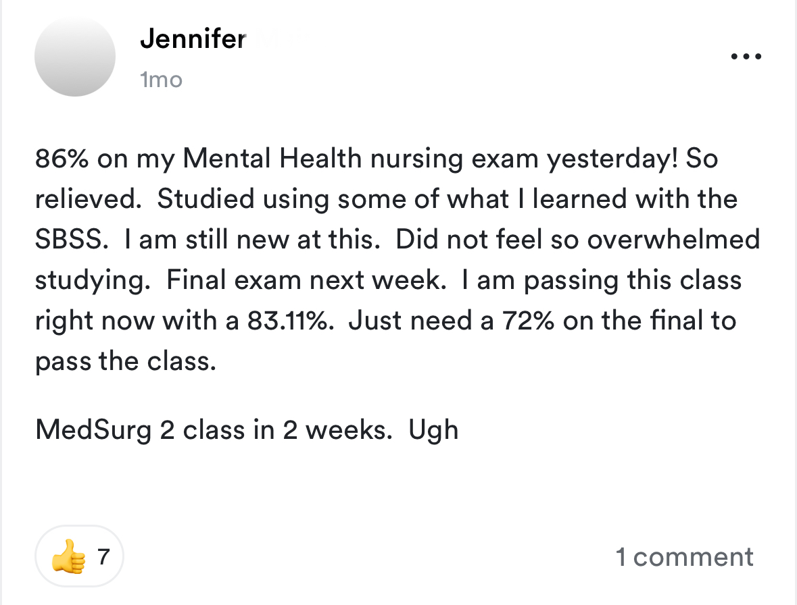Click the word "Ugh" ending the post
This screenshot has width=797, height=605.
tap(433, 429)
